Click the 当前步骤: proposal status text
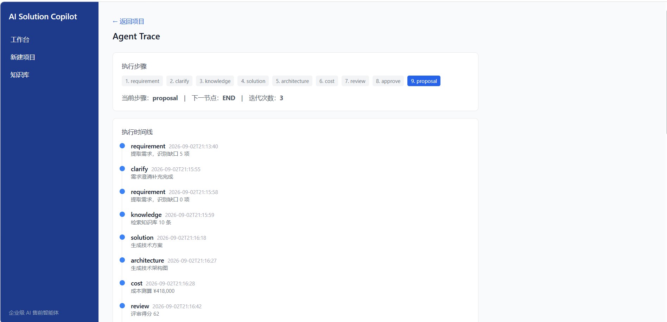 pyautogui.click(x=150, y=98)
